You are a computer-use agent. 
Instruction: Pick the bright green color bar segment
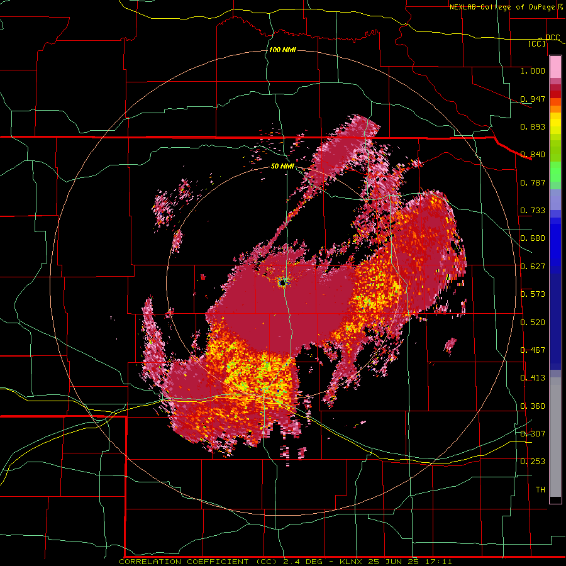coord(555,172)
